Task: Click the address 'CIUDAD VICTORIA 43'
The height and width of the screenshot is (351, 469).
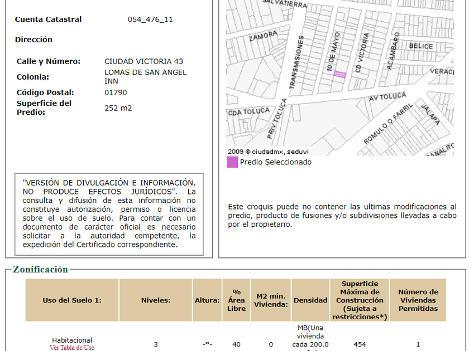Action: pos(143,61)
